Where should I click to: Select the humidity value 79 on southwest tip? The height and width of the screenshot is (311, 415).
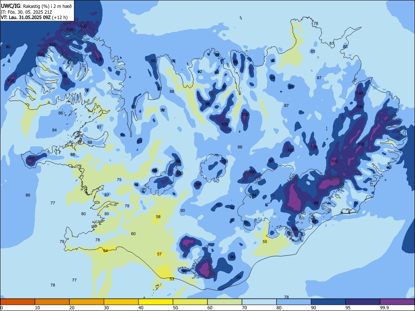point(62,241)
